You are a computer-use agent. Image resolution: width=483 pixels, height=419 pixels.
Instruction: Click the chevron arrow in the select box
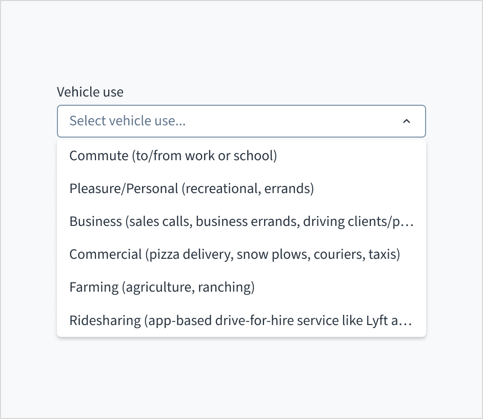407,121
